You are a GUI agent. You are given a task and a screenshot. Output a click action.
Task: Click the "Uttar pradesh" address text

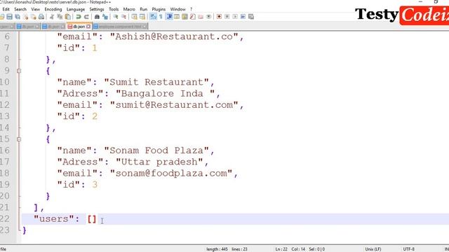(x=159, y=162)
